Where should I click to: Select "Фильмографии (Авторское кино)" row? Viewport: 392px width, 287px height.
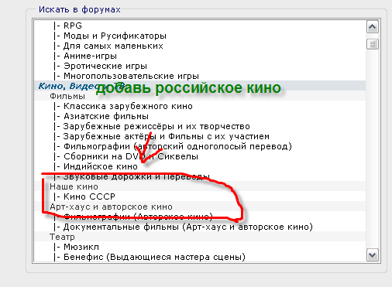pyautogui.click(x=200, y=217)
